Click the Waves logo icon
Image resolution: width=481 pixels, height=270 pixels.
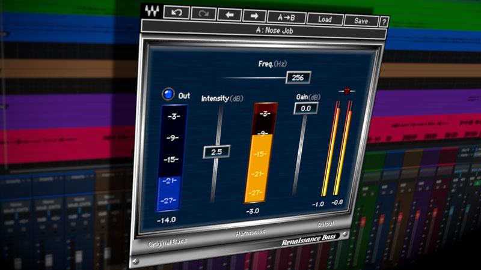[150, 11]
